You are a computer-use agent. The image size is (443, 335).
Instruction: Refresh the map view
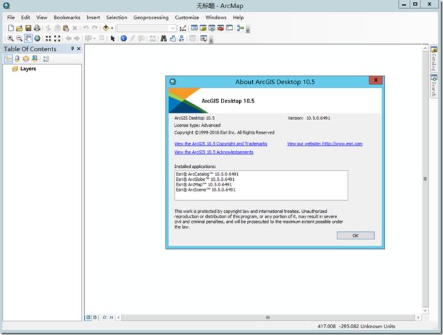(104, 317)
